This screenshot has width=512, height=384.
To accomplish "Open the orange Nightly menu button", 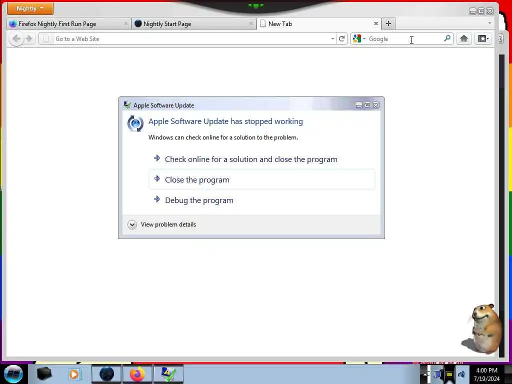I will point(30,8).
